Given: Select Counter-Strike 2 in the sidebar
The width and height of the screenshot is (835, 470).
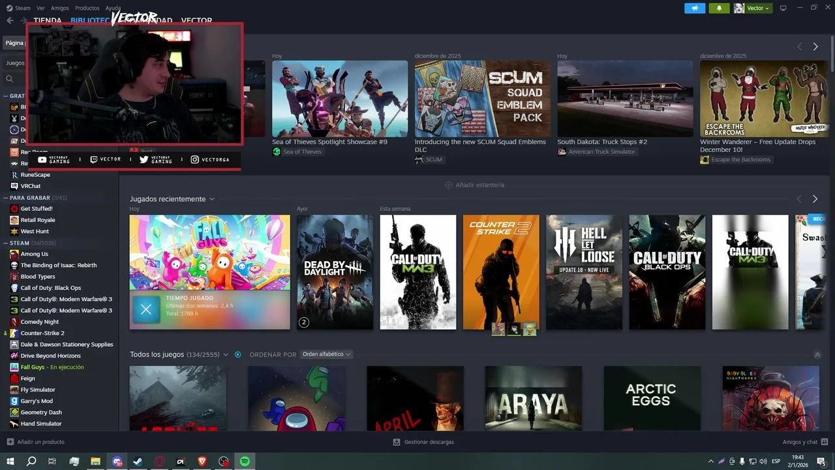Looking at the screenshot, I should [42, 333].
